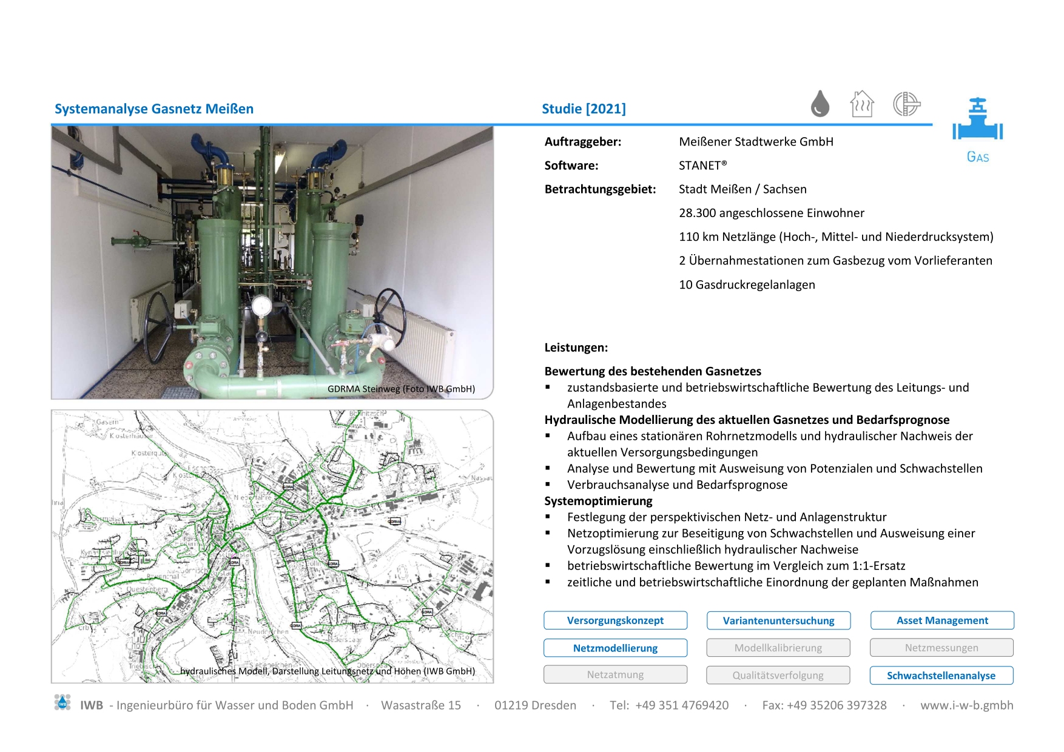The height and width of the screenshot is (752, 1064).
Task: Select the Schwachstellenanalyse tag
Action: point(941,675)
